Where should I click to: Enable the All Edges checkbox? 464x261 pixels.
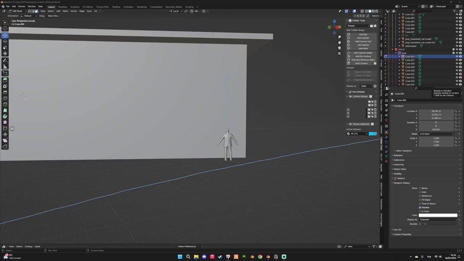click(420, 200)
